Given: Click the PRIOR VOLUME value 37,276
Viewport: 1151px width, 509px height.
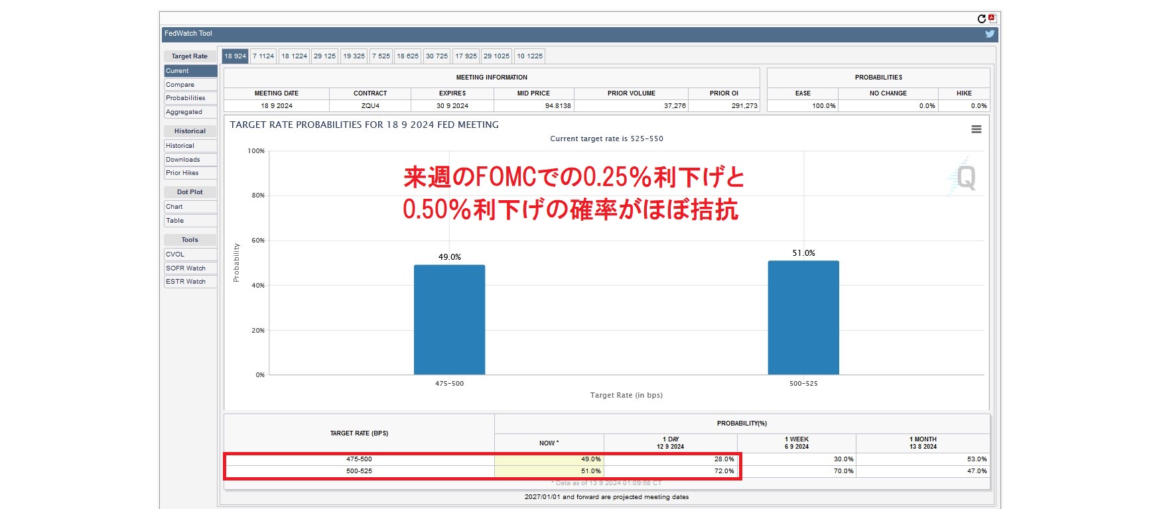Looking at the screenshot, I should click(675, 106).
